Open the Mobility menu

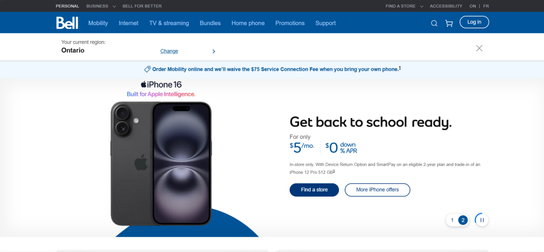point(98,23)
